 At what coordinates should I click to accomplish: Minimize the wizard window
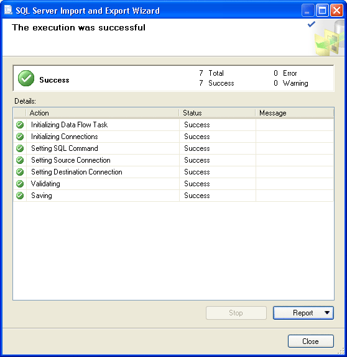coord(308,11)
